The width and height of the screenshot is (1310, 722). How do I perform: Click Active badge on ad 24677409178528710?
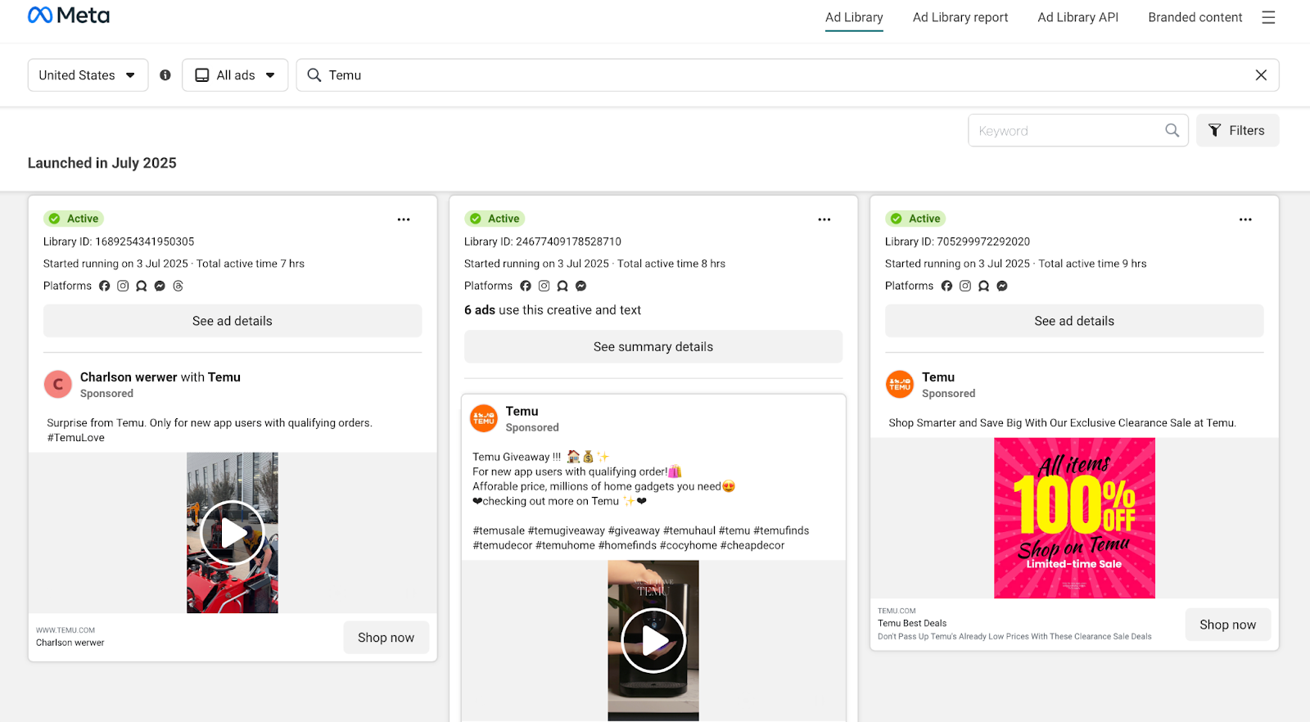point(495,219)
